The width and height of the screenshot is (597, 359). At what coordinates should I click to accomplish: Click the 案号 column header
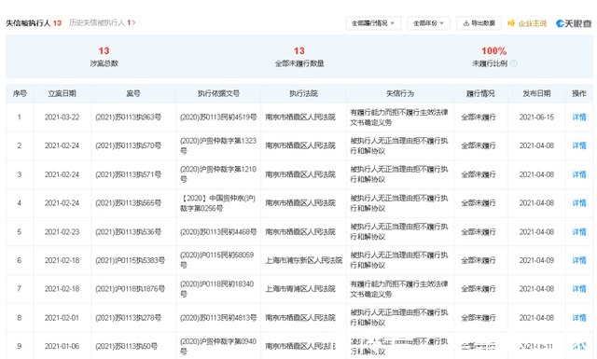(x=133, y=93)
